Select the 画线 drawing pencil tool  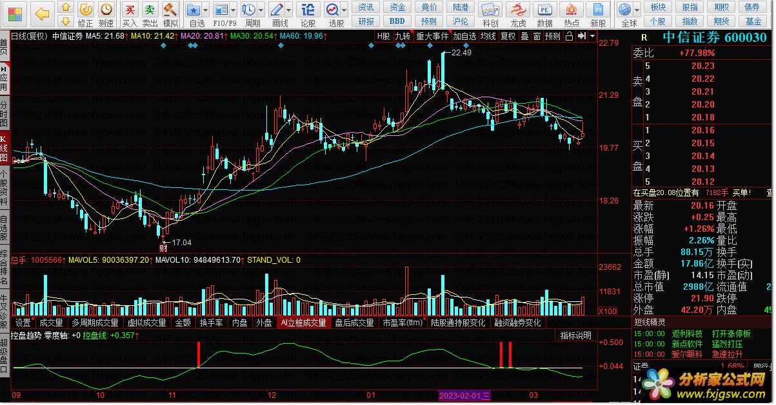point(276,9)
